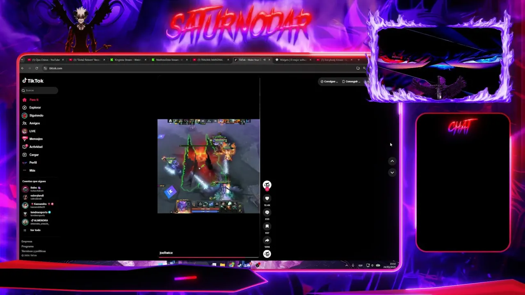The height and width of the screenshot is (295, 525).
Task: Go to the Siguiendo feed
Action: click(x=33, y=116)
